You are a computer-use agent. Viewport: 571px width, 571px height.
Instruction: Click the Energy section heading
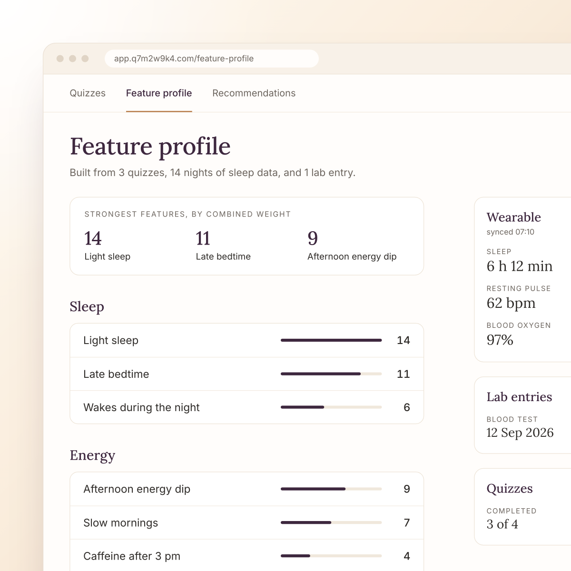point(92,455)
